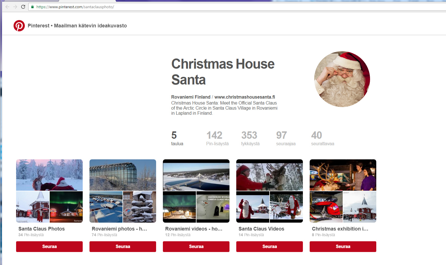Open the Santa Claus Photos board cover image

point(49,175)
